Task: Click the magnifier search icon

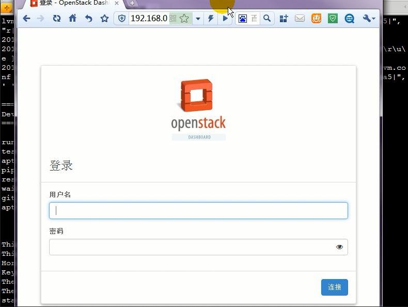Action: click(x=267, y=19)
